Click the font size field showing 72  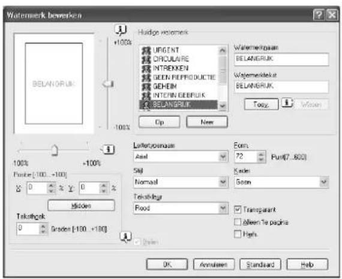246,157
